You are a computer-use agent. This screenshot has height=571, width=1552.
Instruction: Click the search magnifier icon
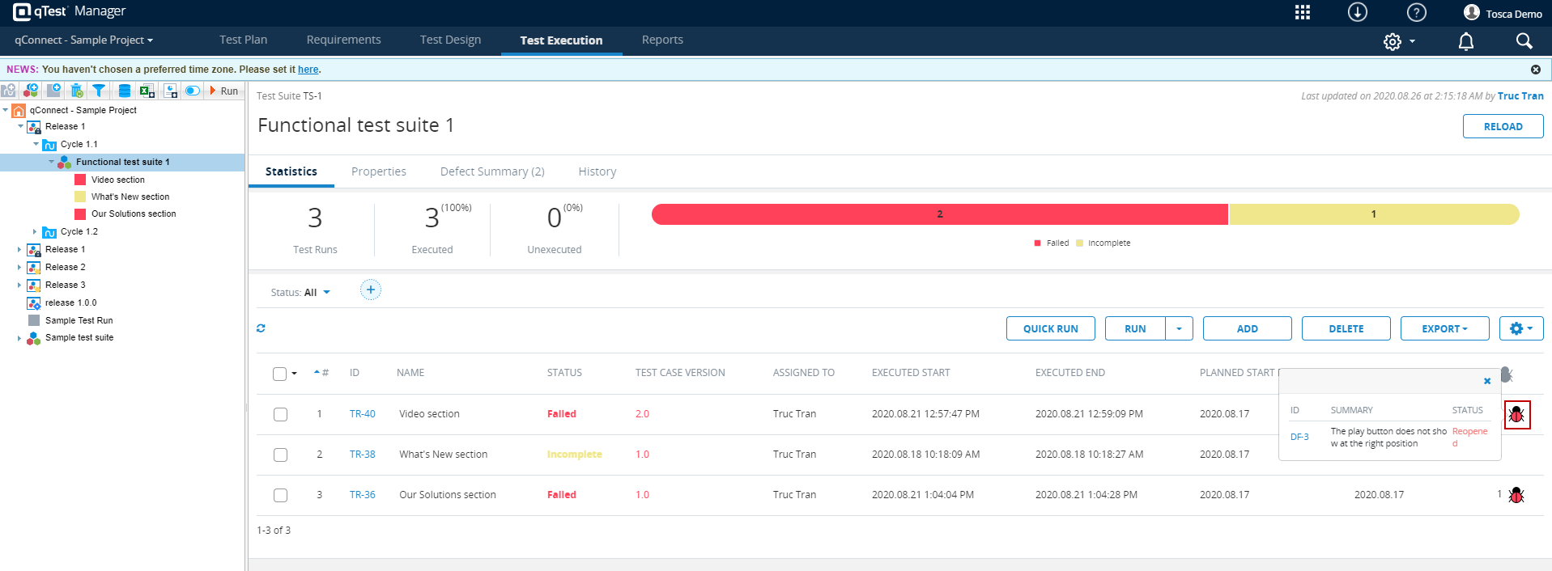coord(1524,41)
